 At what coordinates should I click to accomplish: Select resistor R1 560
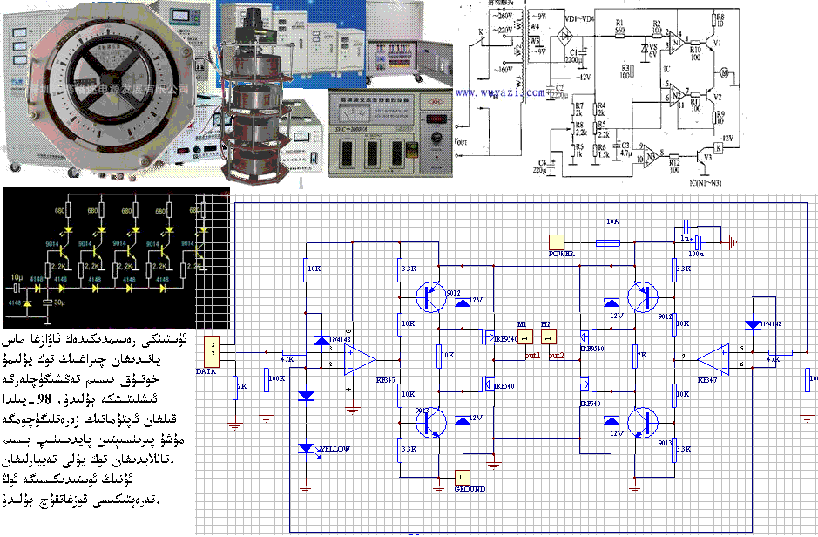point(619,36)
